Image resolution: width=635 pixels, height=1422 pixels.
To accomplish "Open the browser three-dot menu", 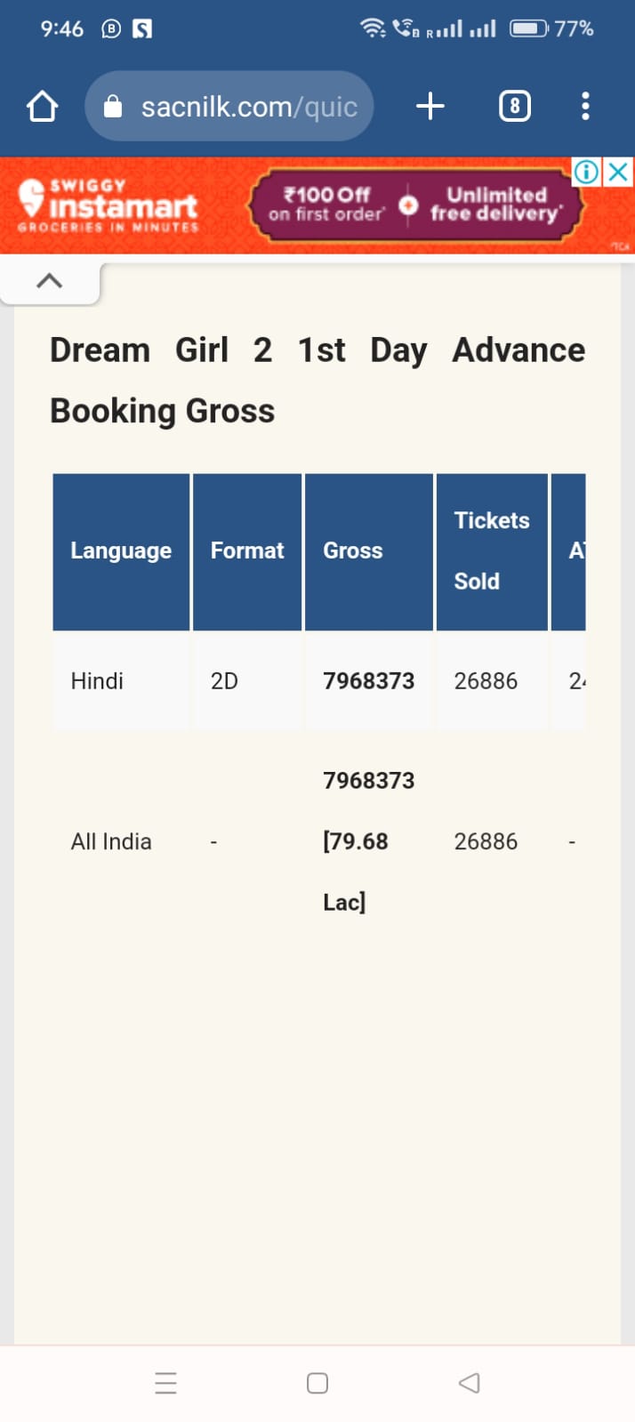I will (x=584, y=107).
